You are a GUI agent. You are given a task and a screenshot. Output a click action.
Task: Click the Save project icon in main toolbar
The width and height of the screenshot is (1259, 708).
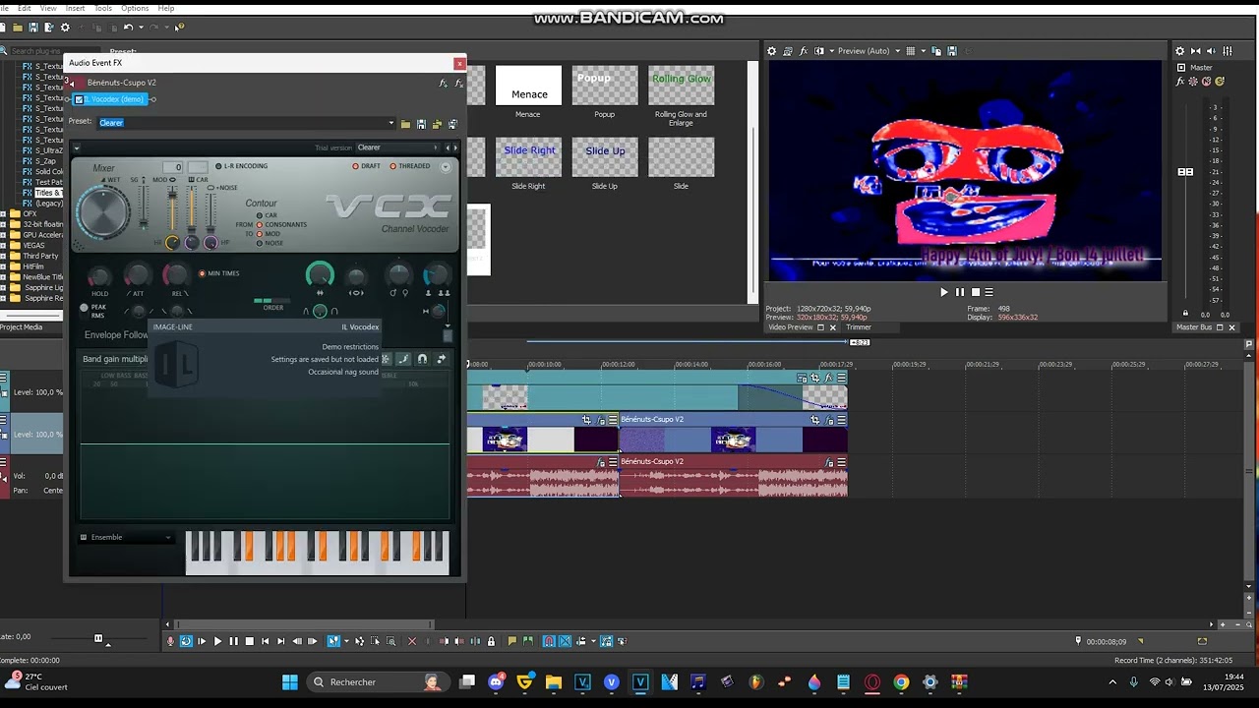click(33, 28)
